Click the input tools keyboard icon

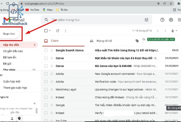173,31
